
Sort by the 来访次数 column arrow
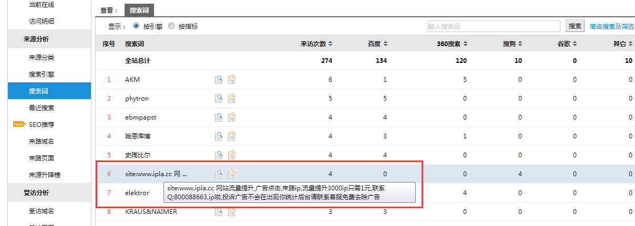click(x=330, y=45)
